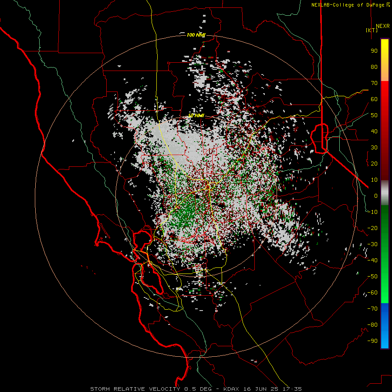Click the -50 value on the velocity scale
The width and height of the screenshot is (392, 392).
[x=372, y=277]
